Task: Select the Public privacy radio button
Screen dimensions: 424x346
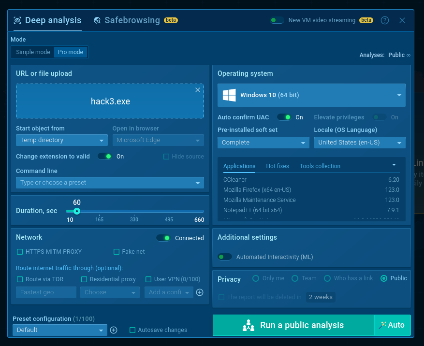Action: coord(384,278)
